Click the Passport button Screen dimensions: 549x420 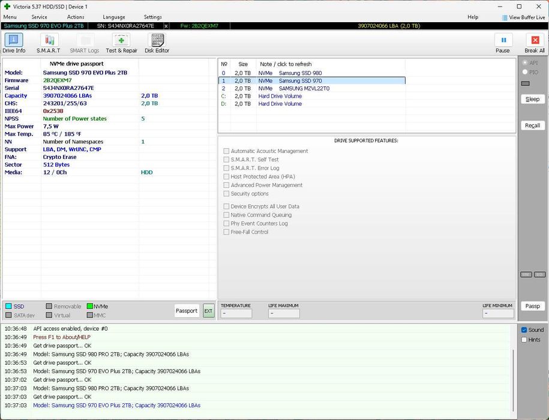tap(187, 311)
